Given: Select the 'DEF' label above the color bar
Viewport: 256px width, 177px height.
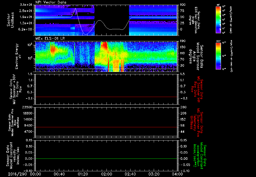Looking at the screenshot, I should [x=218, y=41].
